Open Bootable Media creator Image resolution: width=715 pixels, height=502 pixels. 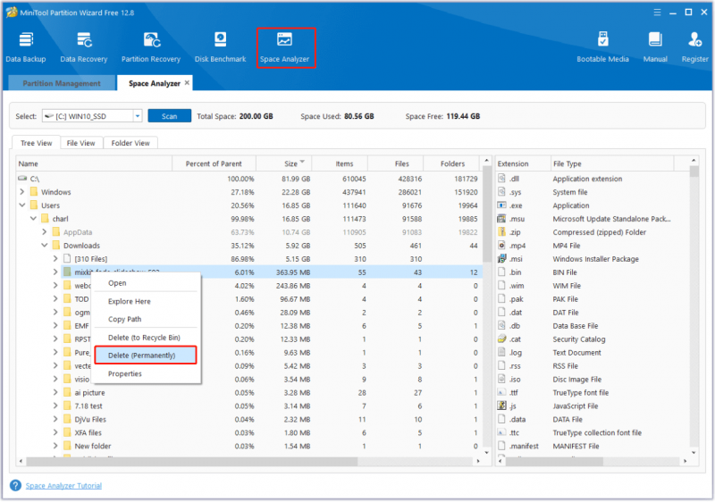click(602, 47)
